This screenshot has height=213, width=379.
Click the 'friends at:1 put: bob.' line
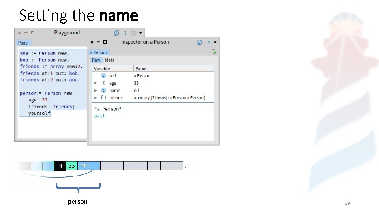click(x=50, y=73)
